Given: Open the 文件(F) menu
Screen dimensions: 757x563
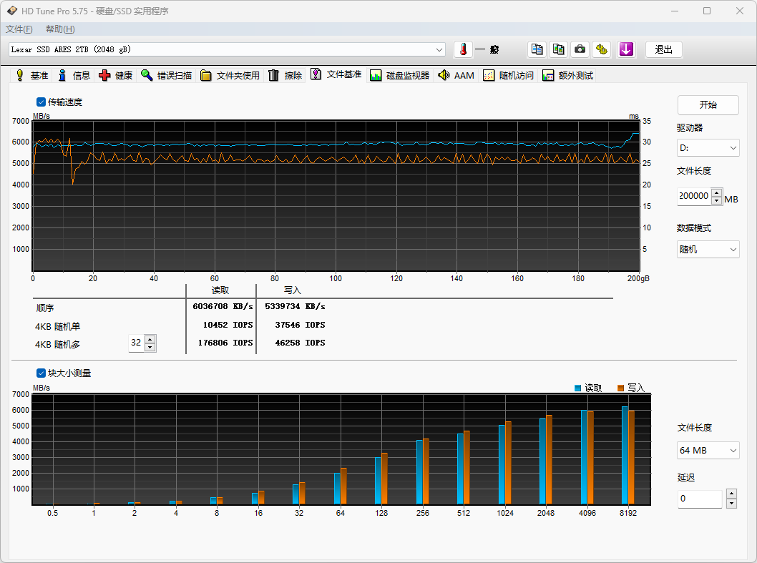Looking at the screenshot, I should click(19, 29).
